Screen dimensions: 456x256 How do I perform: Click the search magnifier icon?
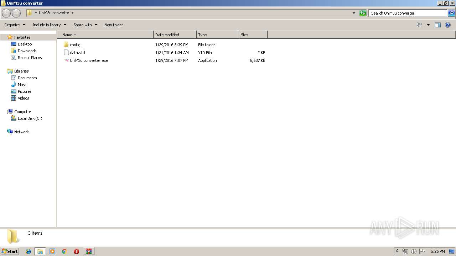[x=451, y=13]
